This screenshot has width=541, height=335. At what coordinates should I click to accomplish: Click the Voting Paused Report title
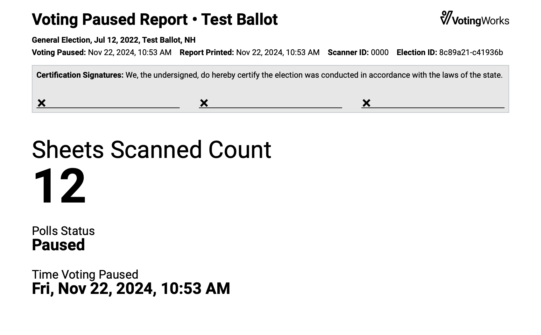(x=155, y=19)
